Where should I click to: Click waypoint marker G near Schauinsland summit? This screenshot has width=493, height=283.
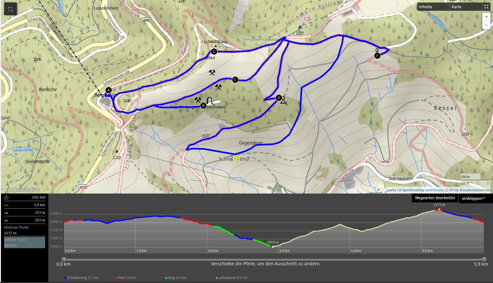214,52
